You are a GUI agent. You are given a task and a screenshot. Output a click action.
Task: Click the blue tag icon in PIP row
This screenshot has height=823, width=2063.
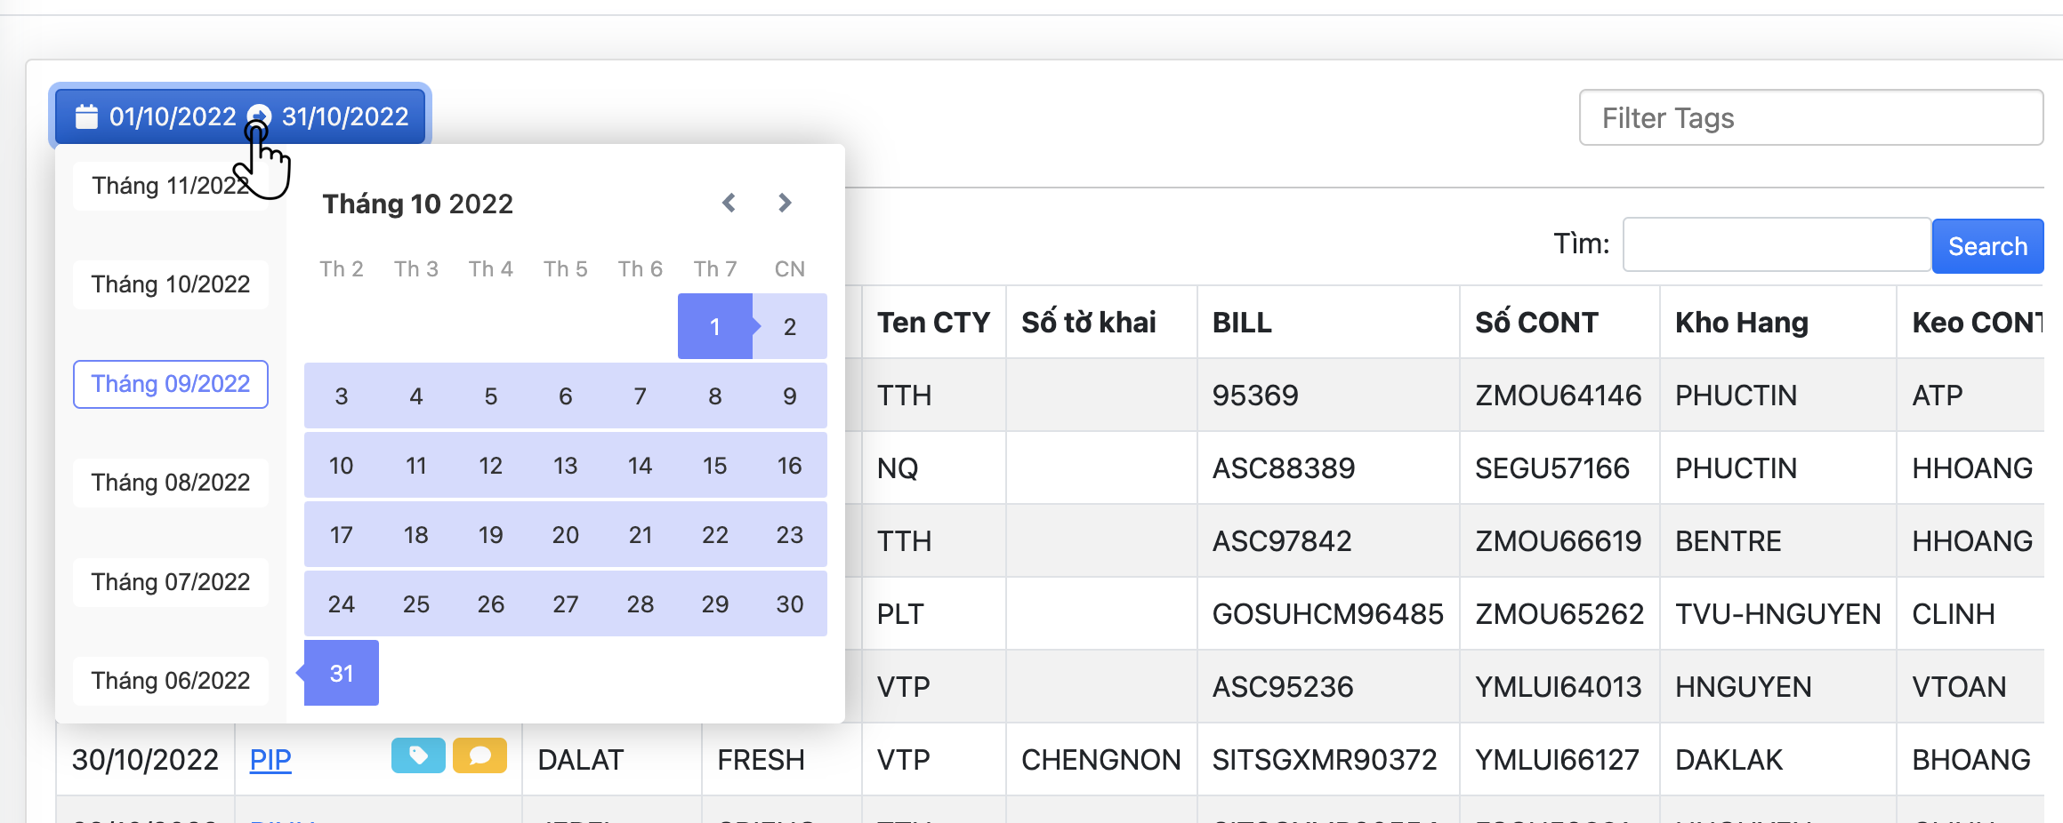pyautogui.click(x=418, y=755)
